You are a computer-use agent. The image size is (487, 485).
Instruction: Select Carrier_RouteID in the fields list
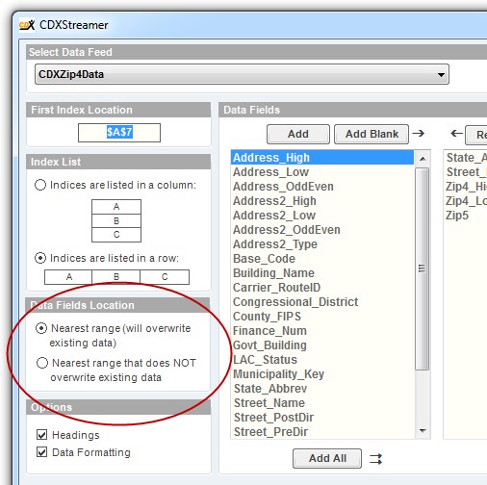(322, 288)
